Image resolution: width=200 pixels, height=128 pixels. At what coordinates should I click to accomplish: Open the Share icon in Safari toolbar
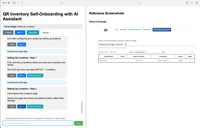click(x=187, y=3)
